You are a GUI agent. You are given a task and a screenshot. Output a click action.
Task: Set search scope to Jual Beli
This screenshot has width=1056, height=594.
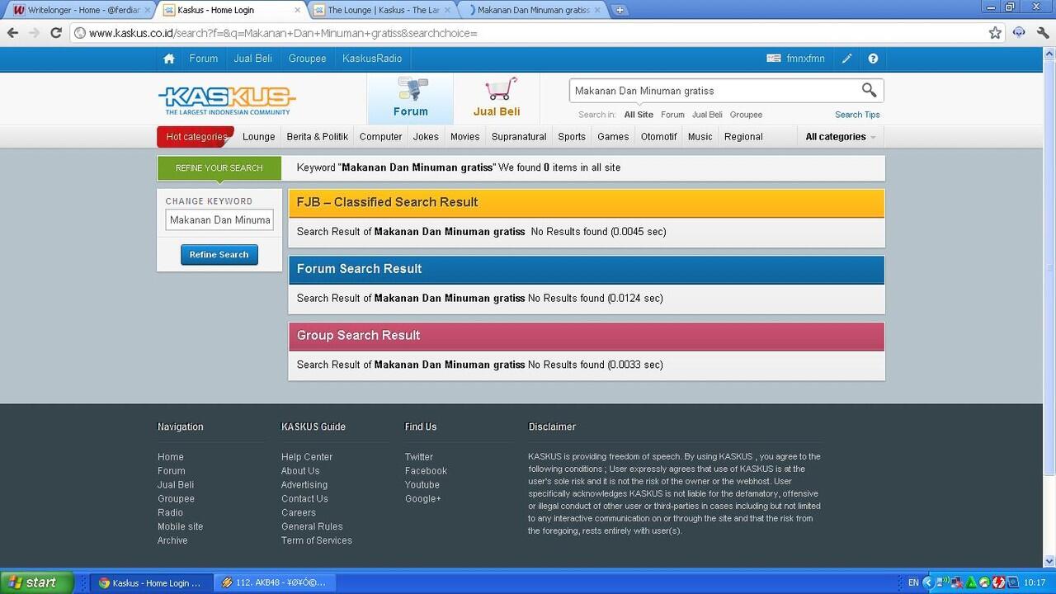tap(707, 115)
